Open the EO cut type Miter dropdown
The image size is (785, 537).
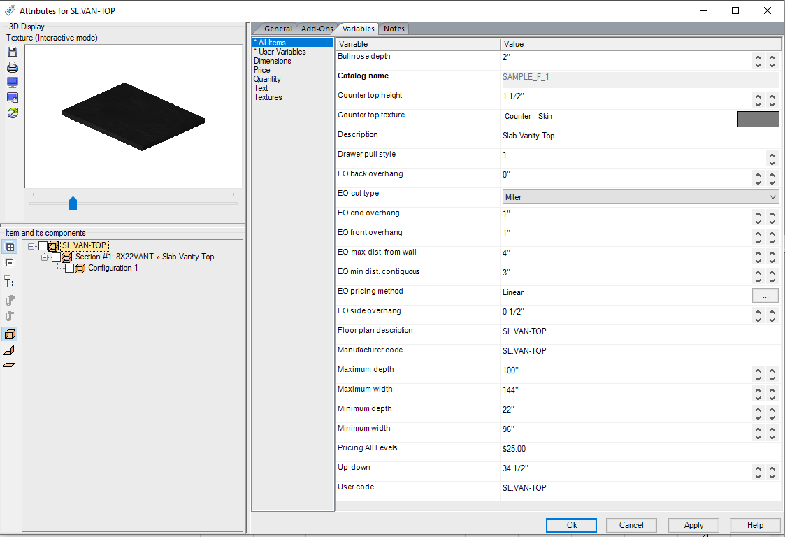pos(640,197)
